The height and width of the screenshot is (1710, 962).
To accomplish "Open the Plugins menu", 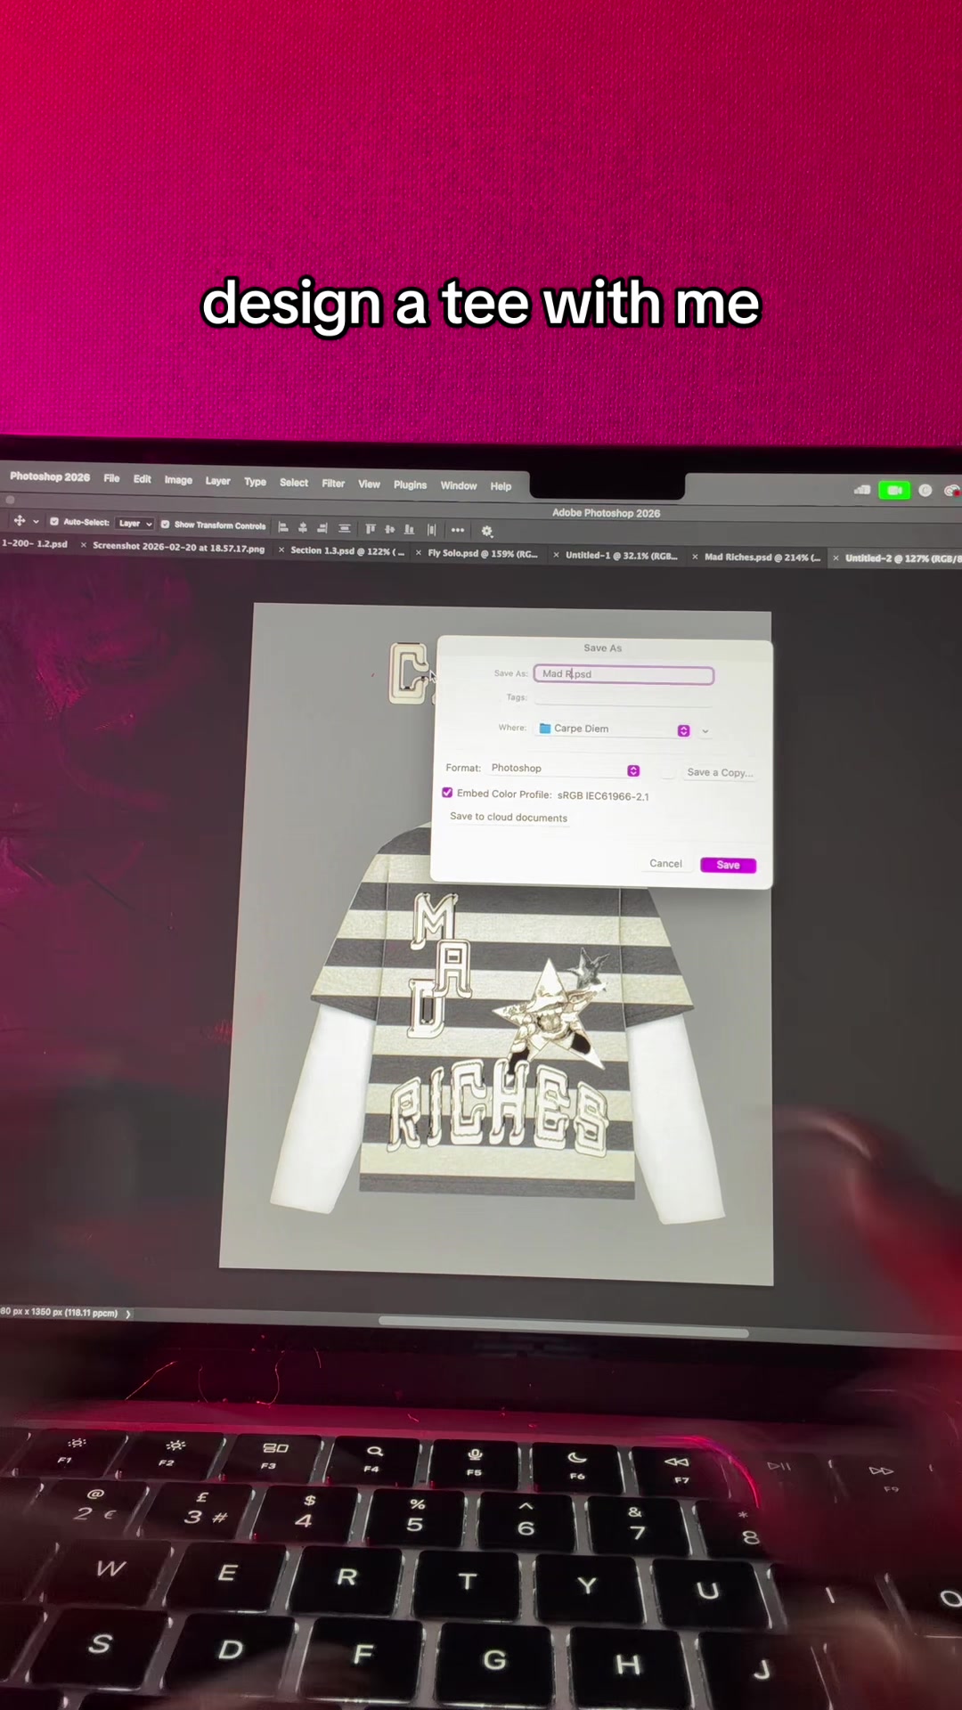I will coord(410,485).
